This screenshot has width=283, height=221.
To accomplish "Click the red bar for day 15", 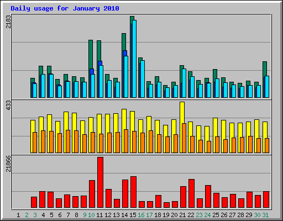I will click(x=133, y=192).
